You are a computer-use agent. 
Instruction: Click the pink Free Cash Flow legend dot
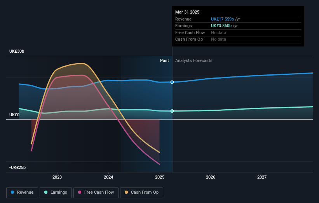[80, 192]
